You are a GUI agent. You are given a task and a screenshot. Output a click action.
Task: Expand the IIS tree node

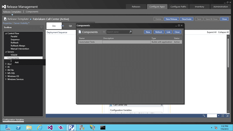tap(6, 67)
